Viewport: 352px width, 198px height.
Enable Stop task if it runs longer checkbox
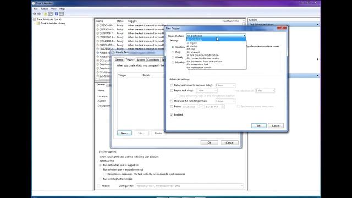point(172,101)
